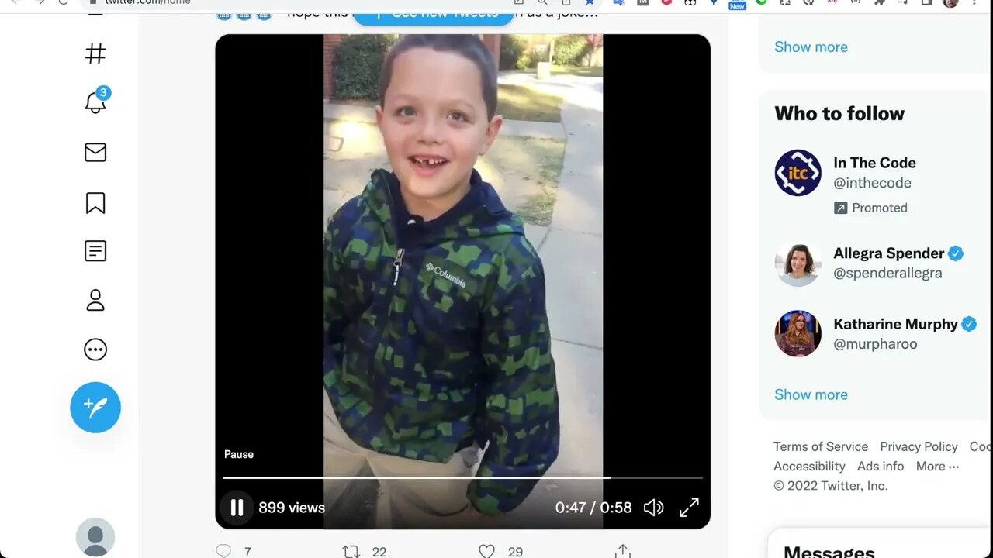
Task: Expand the More footer links menu
Action: click(x=937, y=466)
